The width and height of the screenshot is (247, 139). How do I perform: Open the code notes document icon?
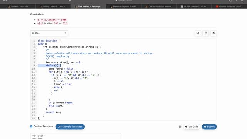pyautogui.click(x=198, y=33)
